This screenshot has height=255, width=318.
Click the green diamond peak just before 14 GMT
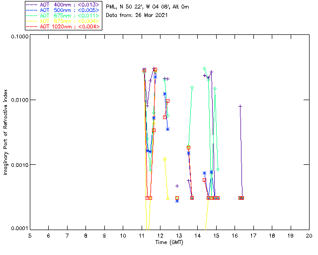pyautogui.click(x=192, y=88)
